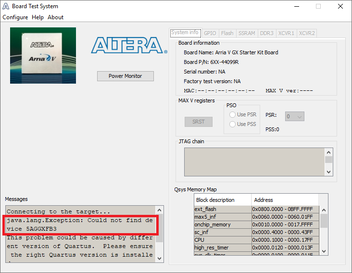Click address 0x0000.1000 - 0000.17FF
352x273 pixels.
pyautogui.click(x=285, y=240)
